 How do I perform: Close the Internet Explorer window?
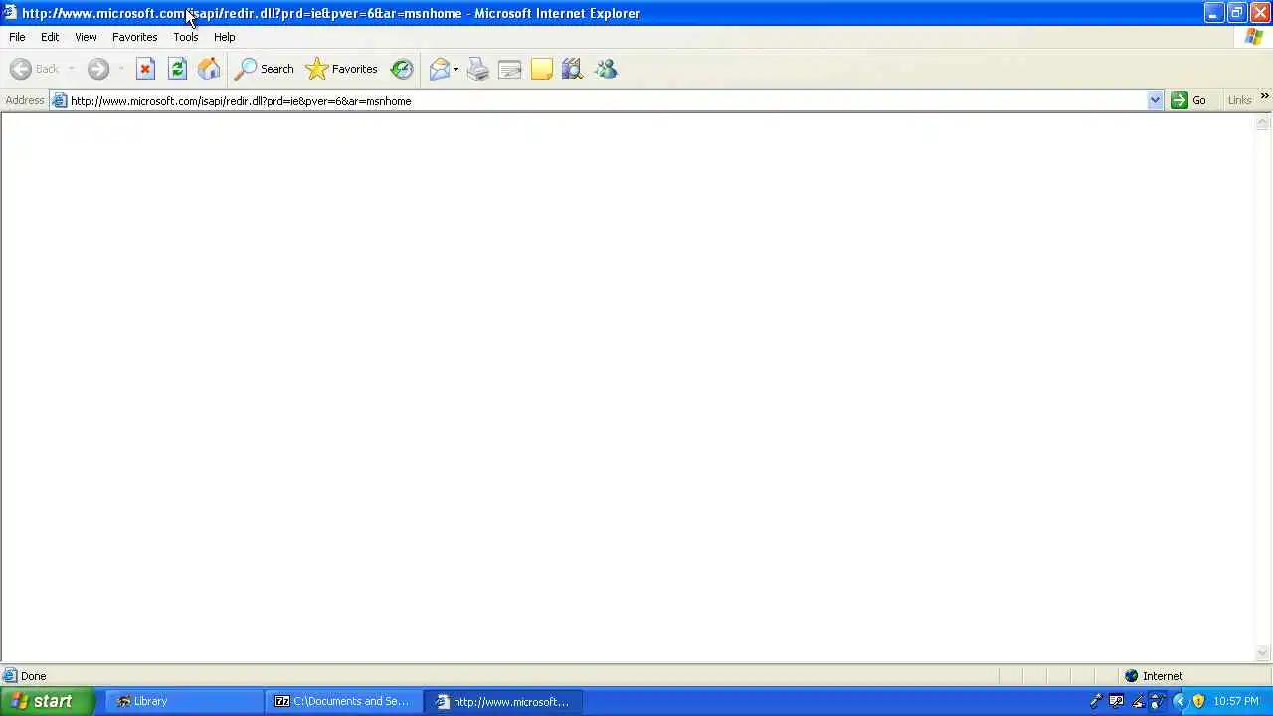pos(1259,13)
